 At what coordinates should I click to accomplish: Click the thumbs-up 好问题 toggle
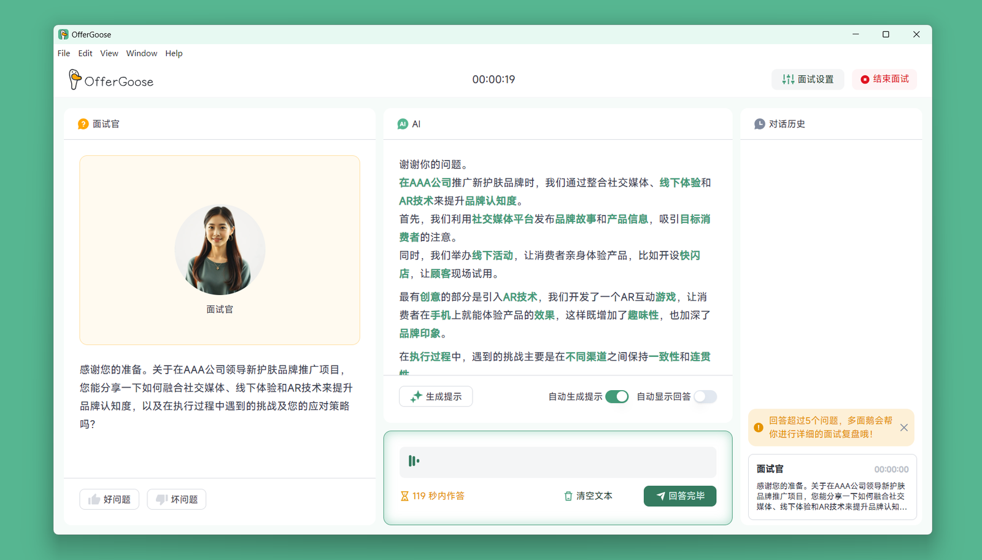pos(109,499)
